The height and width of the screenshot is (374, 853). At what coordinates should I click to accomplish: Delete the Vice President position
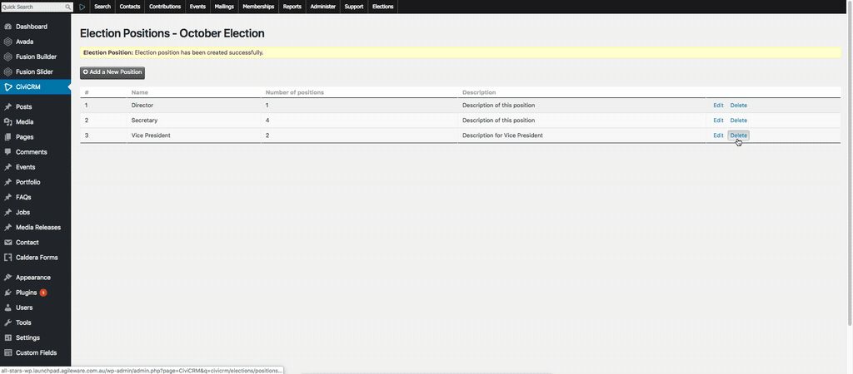[x=738, y=135]
